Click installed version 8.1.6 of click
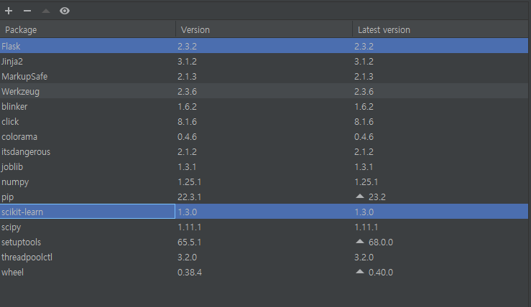The image size is (531, 307). pyautogui.click(x=187, y=121)
